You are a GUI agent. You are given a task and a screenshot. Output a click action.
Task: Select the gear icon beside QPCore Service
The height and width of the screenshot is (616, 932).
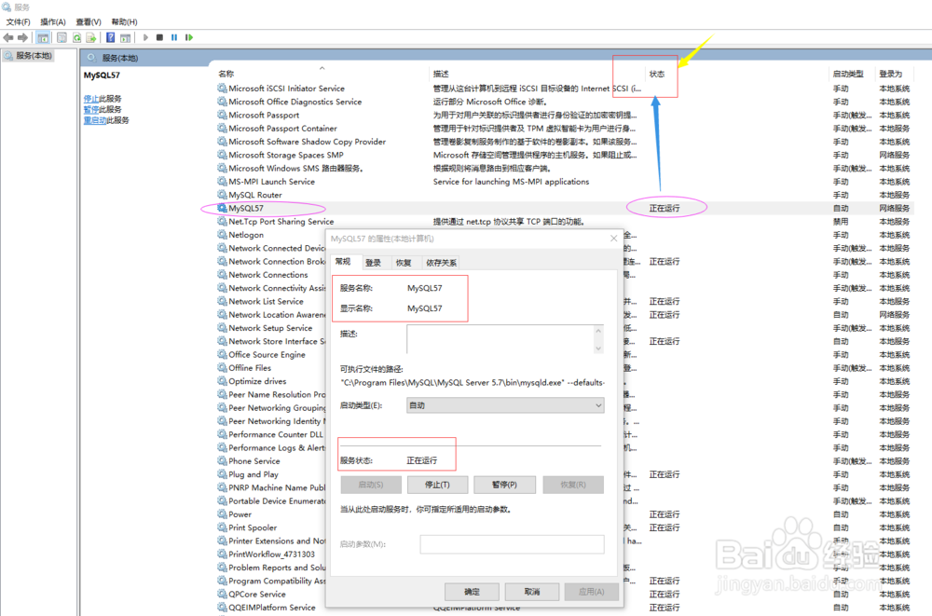point(223,594)
